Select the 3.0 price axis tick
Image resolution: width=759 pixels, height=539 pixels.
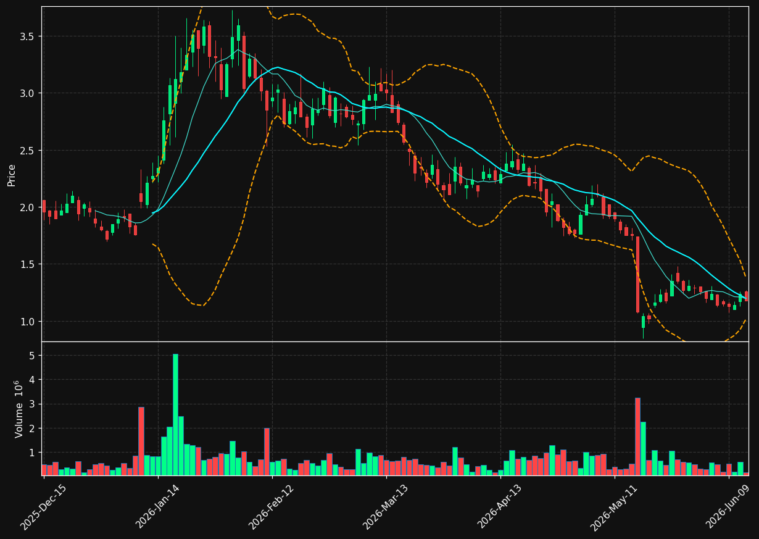pyautogui.click(x=26, y=93)
